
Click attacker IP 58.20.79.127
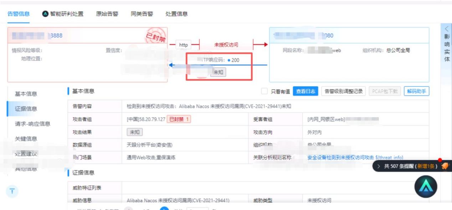coord(147,119)
